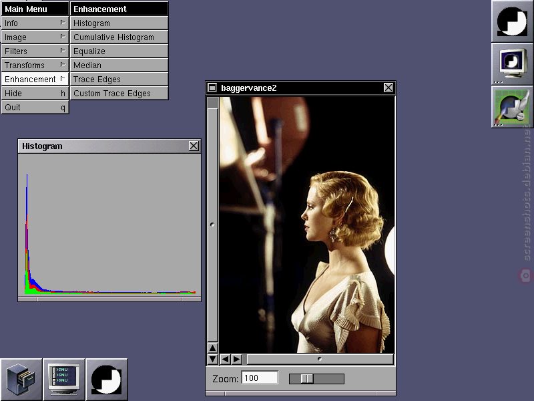Click the paint tool app dock icon
The width and height of the screenshot is (534, 401).
(512, 106)
